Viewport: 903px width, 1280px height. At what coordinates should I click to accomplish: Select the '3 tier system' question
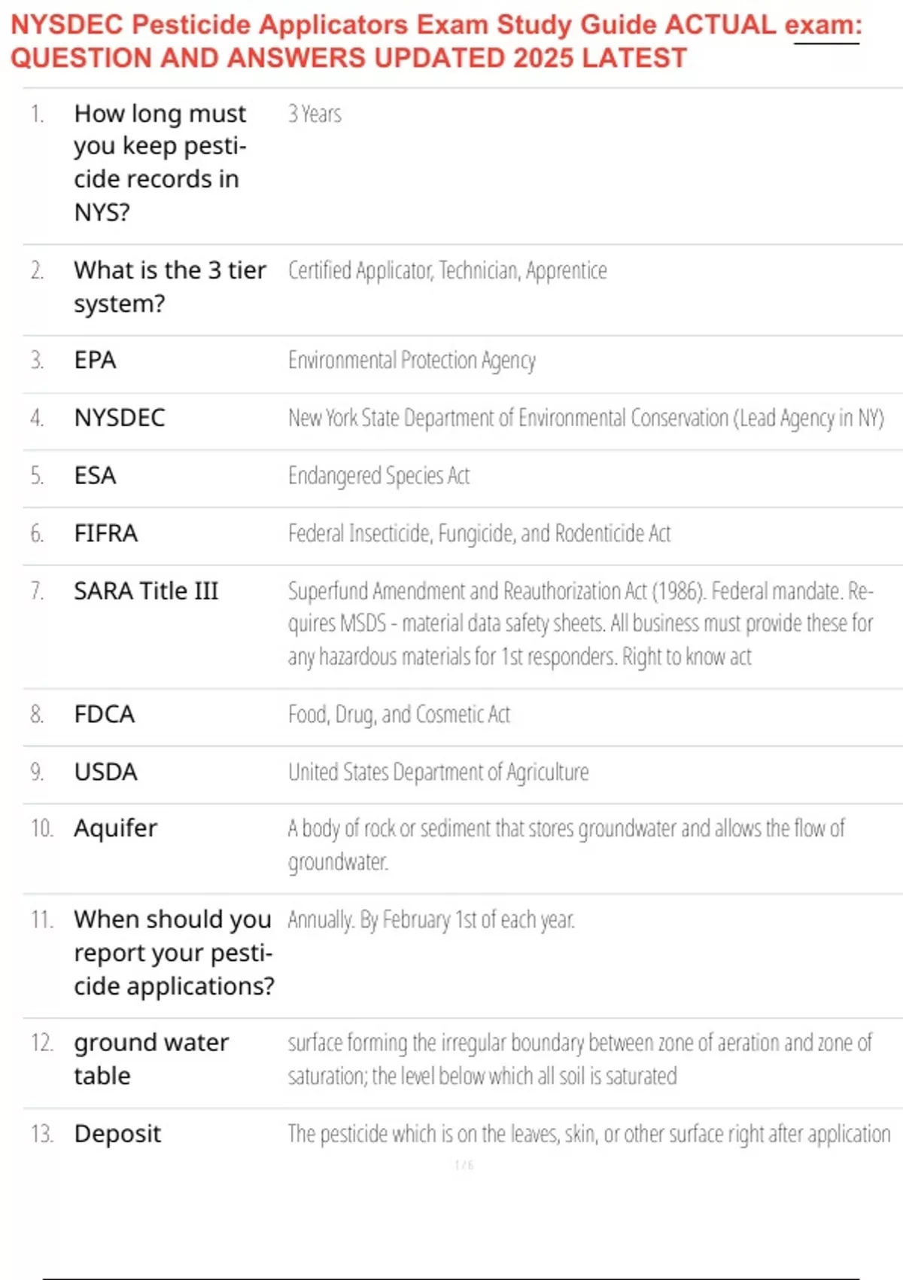170,287
